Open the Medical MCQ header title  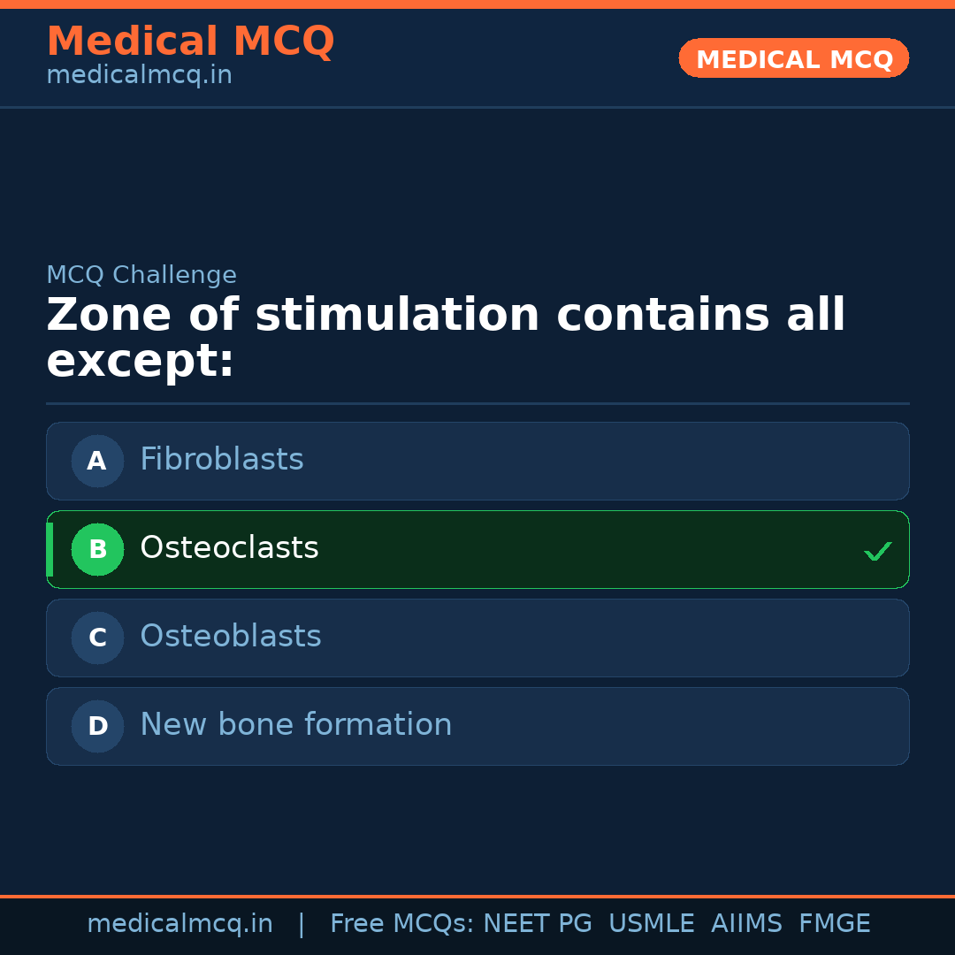(x=190, y=42)
